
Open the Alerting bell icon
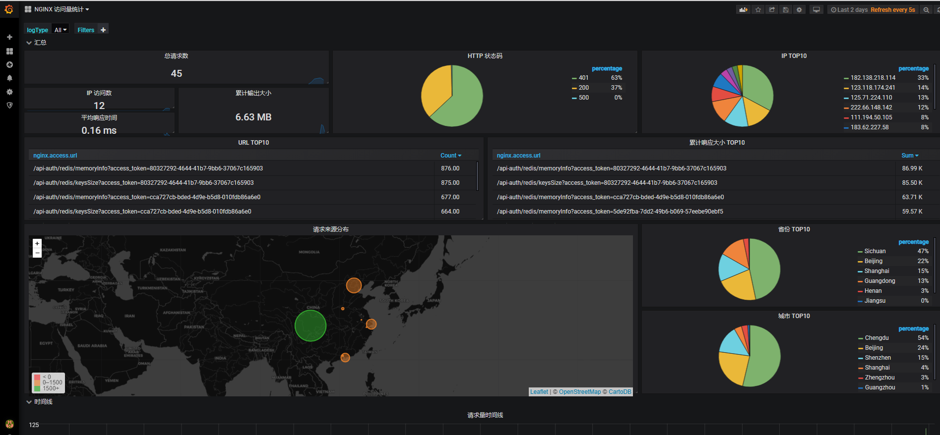click(9, 78)
